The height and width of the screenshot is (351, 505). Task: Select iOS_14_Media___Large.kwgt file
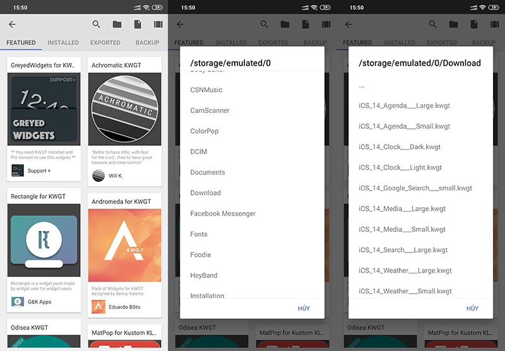click(420, 209)
